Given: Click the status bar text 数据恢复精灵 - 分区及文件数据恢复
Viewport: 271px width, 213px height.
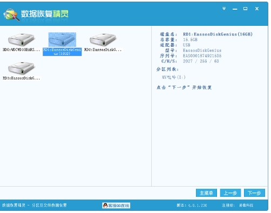Looking at the screenshot, I should 35,205.
